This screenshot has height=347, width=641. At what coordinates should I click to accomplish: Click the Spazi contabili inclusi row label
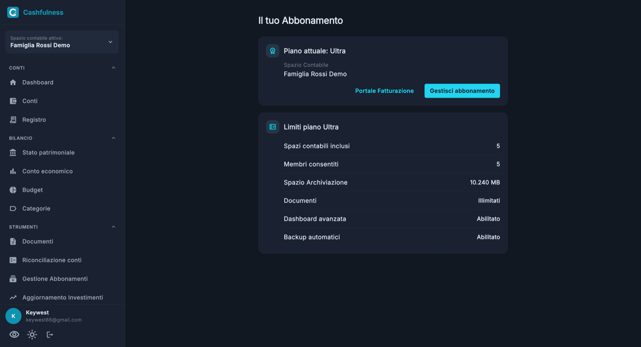point(317,146)
